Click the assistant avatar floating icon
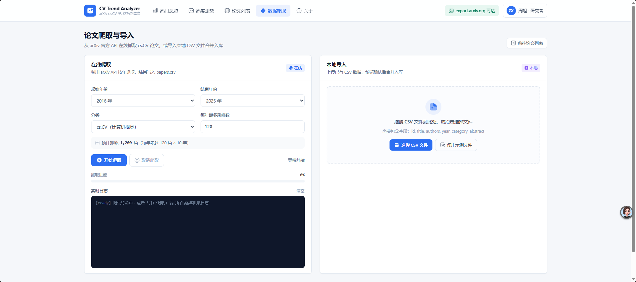This screenshot has height=282, width=636. [x=626, y=212]
